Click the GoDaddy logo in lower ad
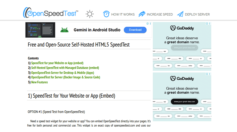Image resolution: width=237 pixels, height=132 pixels. pos(182,78)
